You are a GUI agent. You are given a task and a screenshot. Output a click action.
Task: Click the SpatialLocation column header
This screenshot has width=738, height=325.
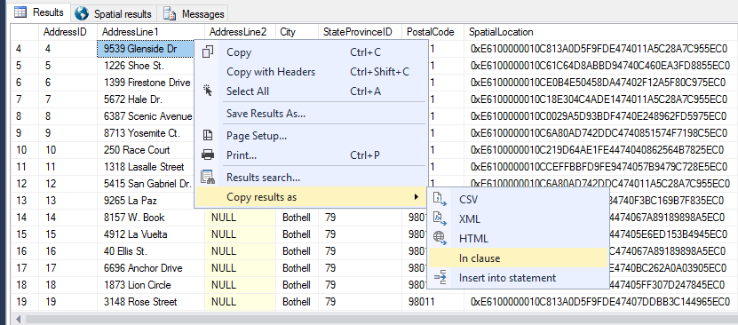point(601,32)
